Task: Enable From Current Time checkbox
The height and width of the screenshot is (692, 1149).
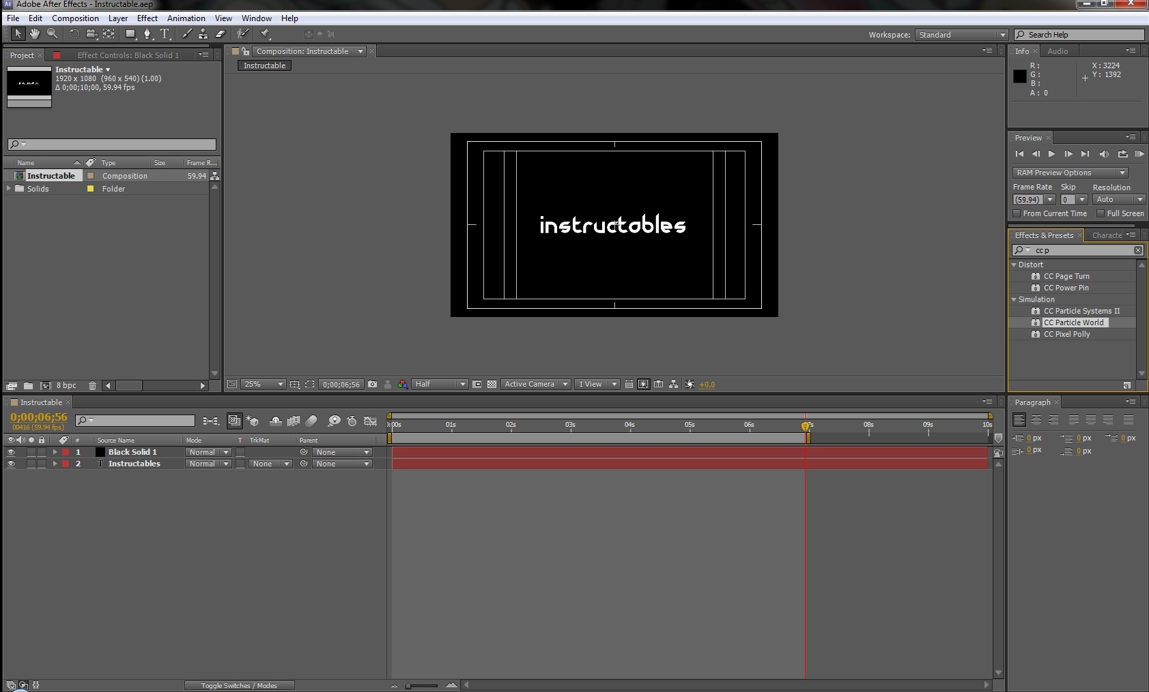Action: click(x=1017, y=213)
